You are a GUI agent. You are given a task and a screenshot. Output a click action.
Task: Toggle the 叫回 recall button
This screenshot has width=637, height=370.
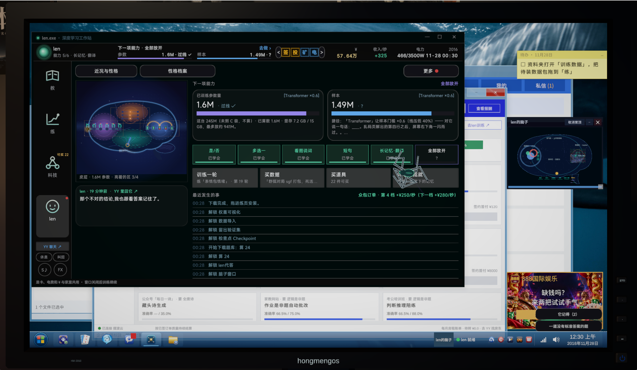point(61,257)
